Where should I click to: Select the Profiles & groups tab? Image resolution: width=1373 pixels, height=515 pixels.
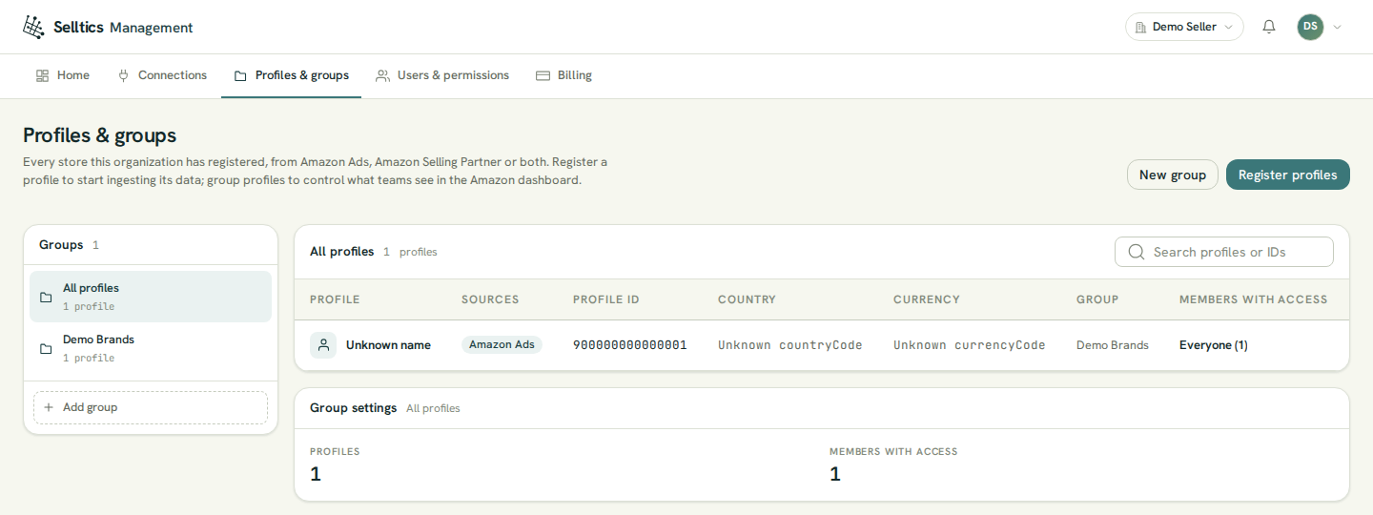coord(291,75)
